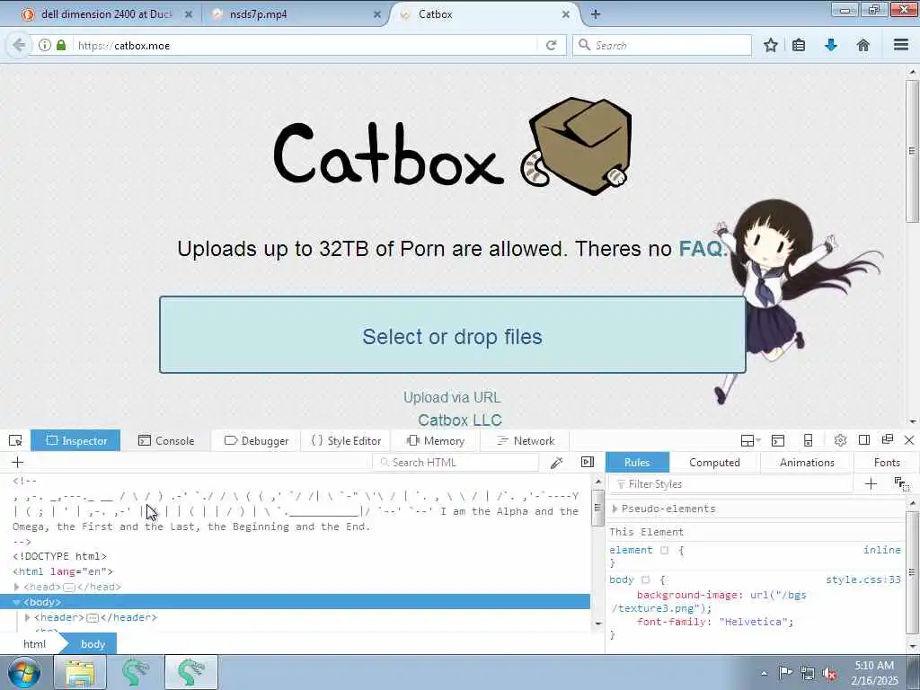This screenshot has height=690, width=920.
Task: Click the element picker icon in devtools
Action: [x=15, y=440]
